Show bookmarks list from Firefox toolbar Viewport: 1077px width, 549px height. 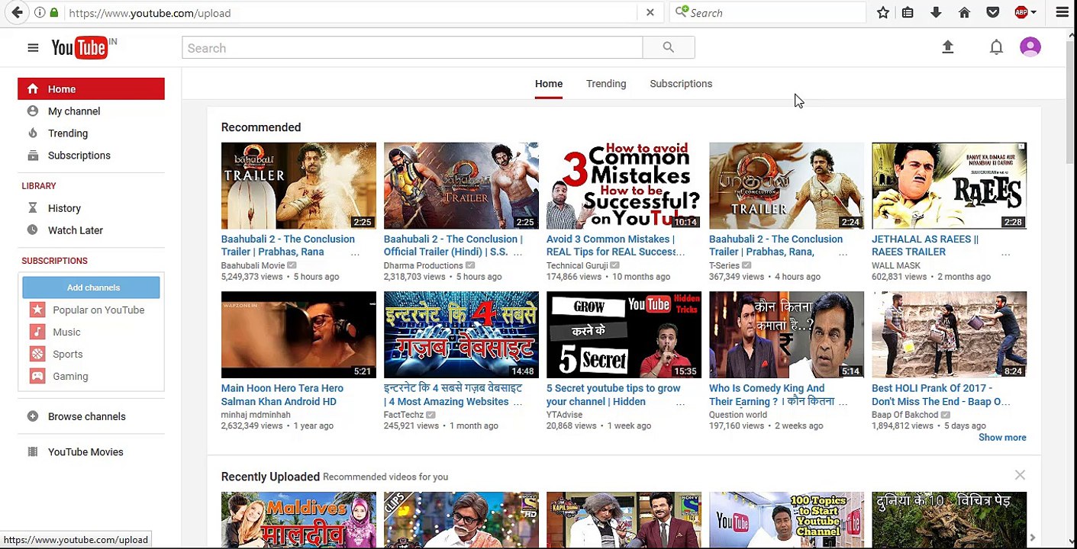point(908,13)
